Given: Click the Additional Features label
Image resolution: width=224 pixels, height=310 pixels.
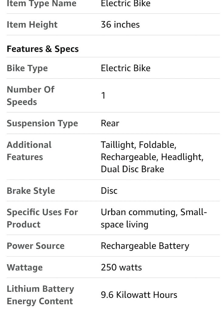Looking at the screenshot, I should tap(29, 151).
